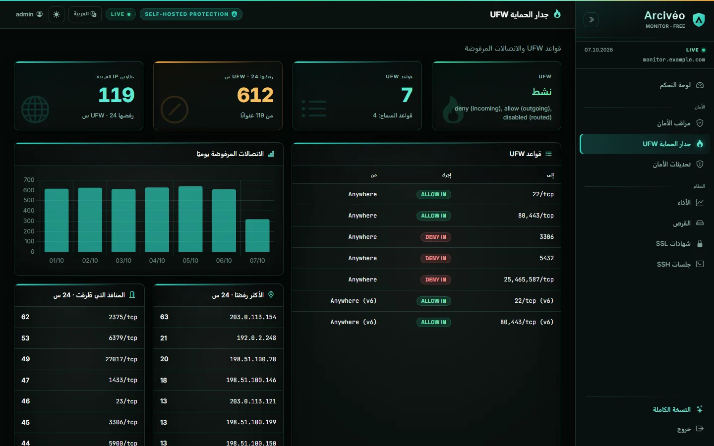Open الأداء performance chart icon
714x446 pixels.
pyautogui.click(x=700, y=202)
